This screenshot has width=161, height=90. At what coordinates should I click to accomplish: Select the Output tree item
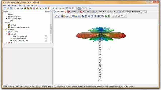(10, 14)
